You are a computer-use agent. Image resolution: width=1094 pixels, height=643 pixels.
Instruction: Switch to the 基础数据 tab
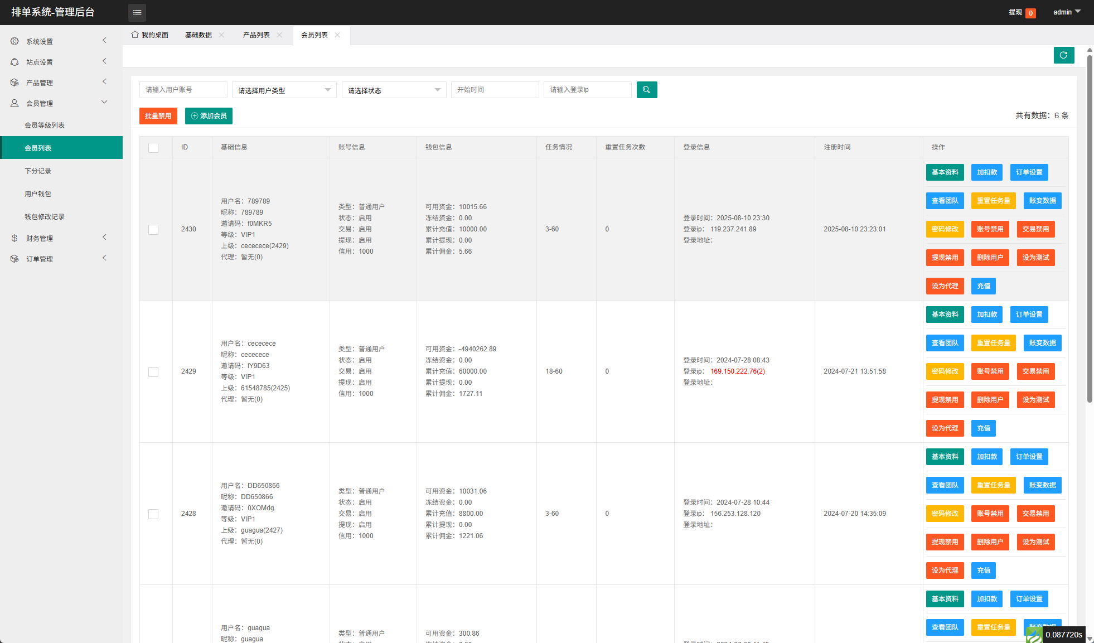[199, 35]
